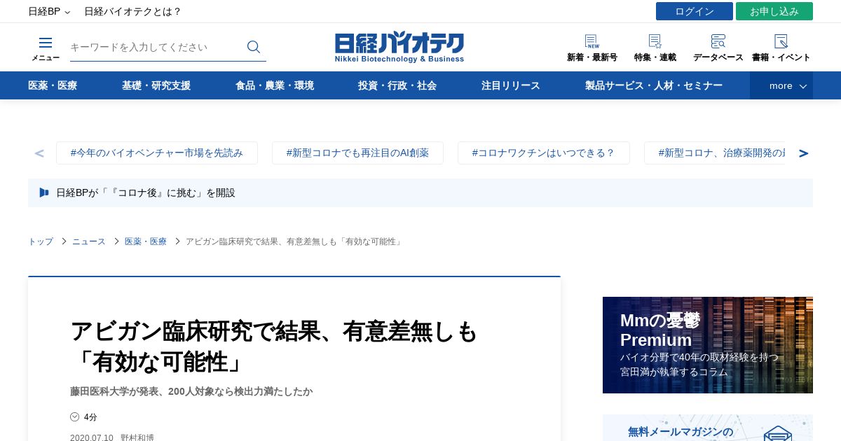
Task: Expand the 日経BP dropdown
Action: [49, 11]
